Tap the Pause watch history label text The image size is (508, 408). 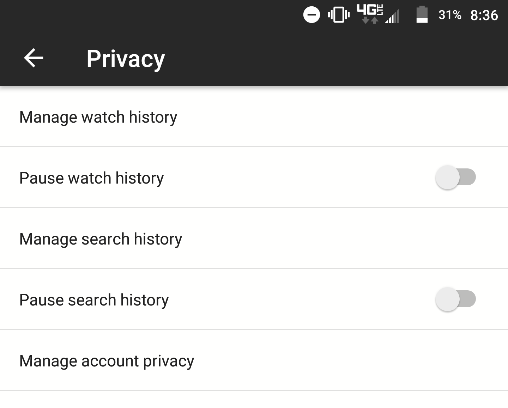91,178
